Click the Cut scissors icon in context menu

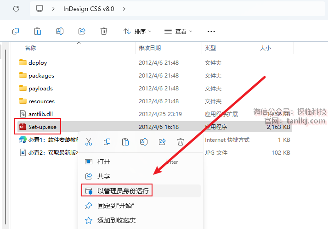[89, 142]
